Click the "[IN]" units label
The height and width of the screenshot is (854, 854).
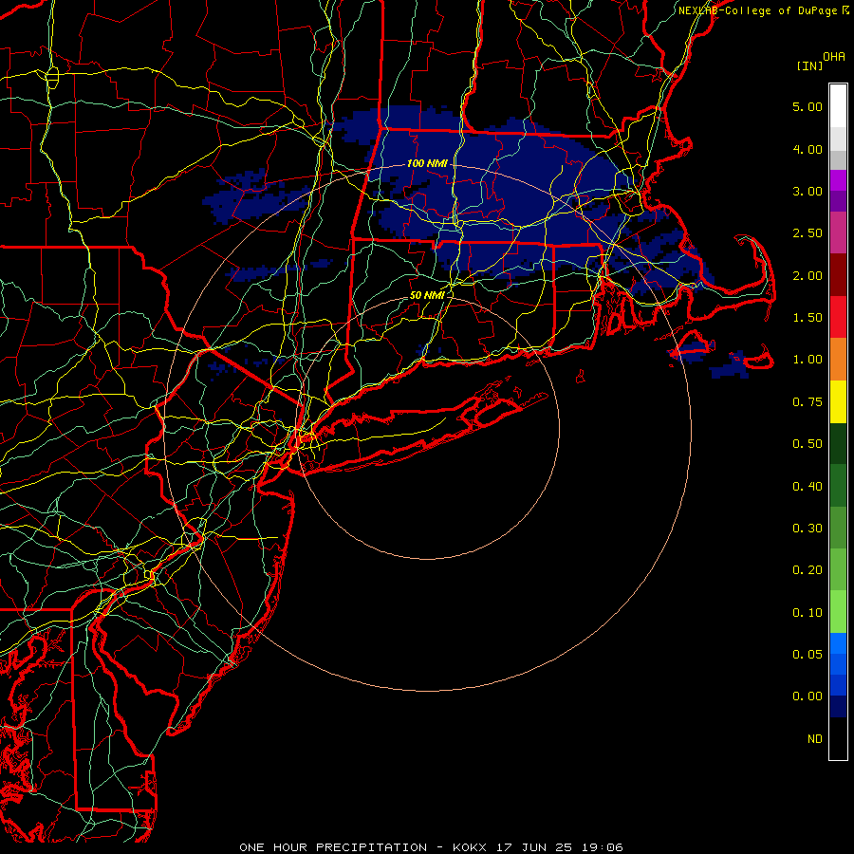click(x=809, y=66)
